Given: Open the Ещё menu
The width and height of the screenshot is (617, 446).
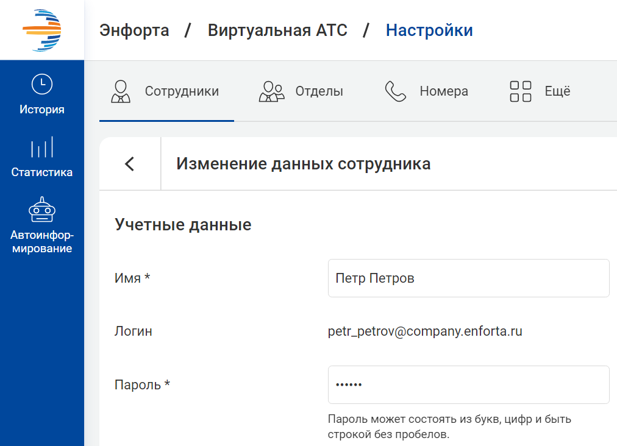Looking at the screenshot, I should (540, 91).
